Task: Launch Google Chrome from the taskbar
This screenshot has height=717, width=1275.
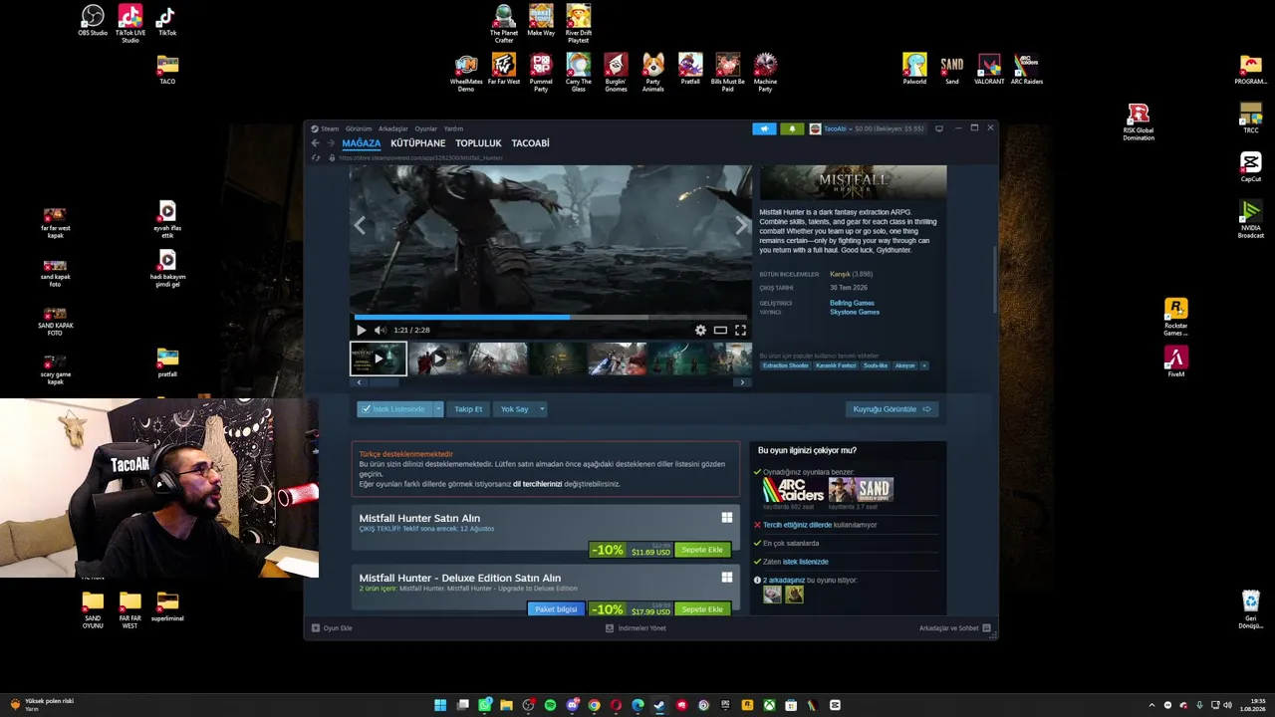Action: 595,705
